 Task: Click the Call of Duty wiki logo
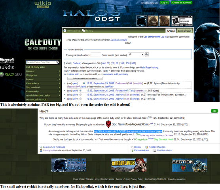43,44
